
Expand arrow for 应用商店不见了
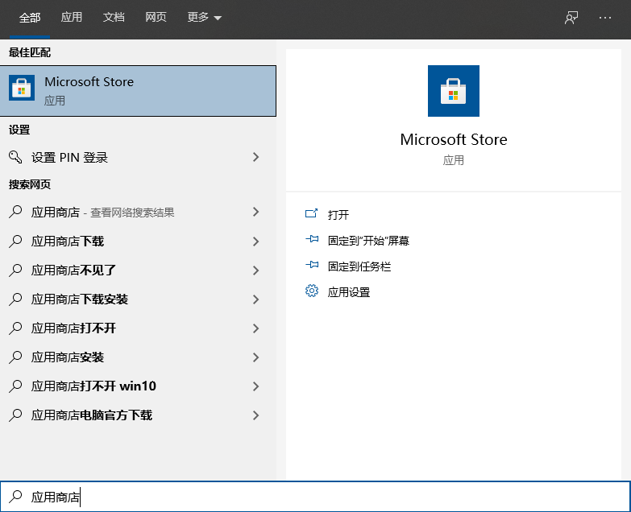255,270
